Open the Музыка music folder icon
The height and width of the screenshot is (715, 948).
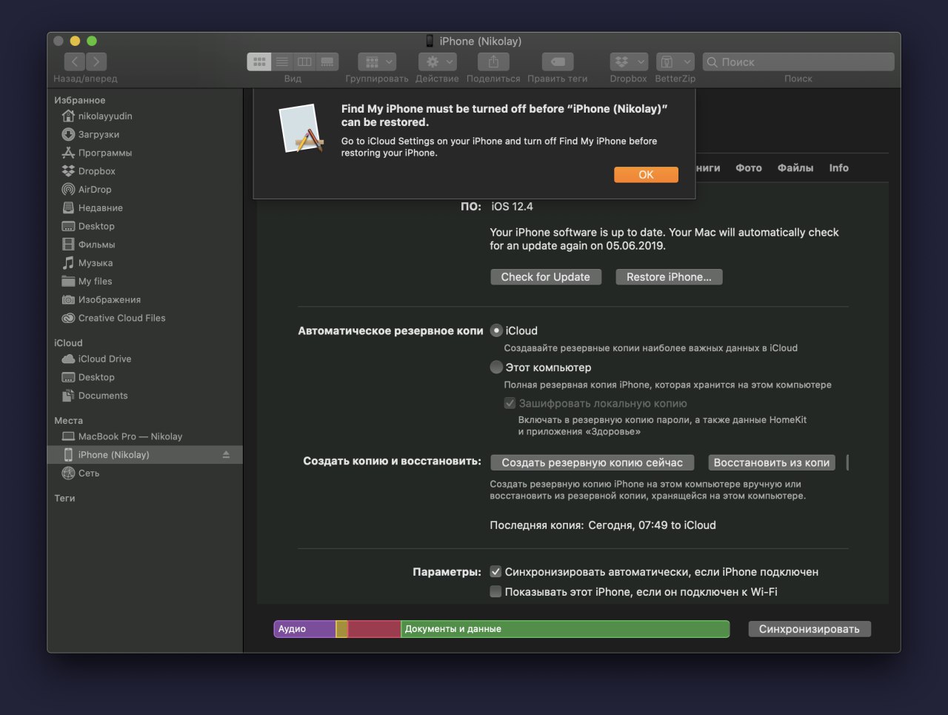point(68,263)
